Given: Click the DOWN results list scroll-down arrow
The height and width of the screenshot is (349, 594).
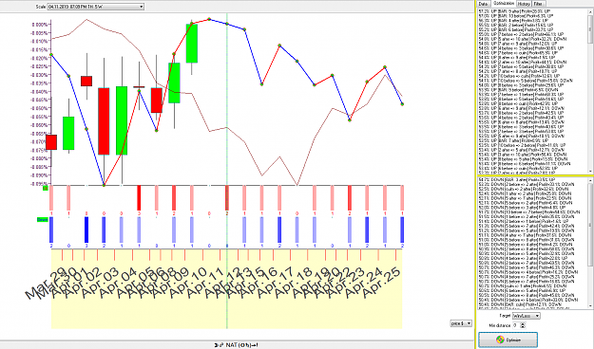Looking at the screenshot, I should pos(590,305).
